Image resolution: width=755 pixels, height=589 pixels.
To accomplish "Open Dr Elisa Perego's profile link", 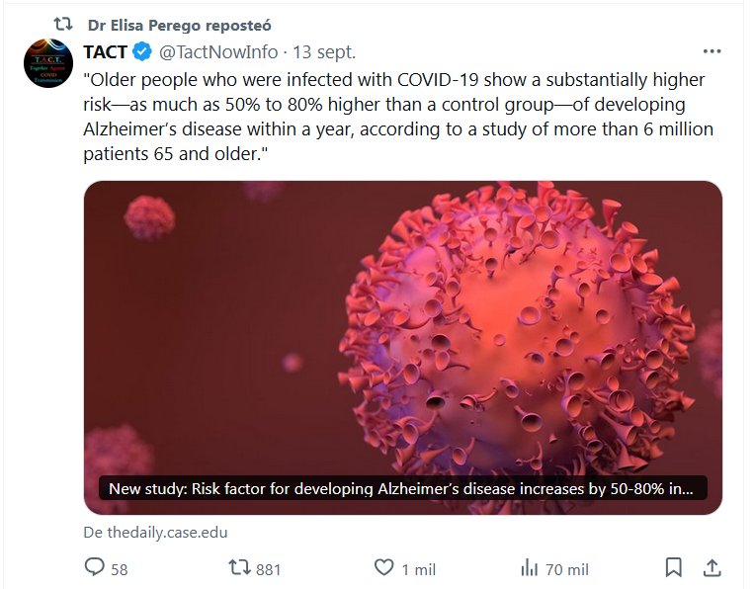I will [x=179, y=25].
